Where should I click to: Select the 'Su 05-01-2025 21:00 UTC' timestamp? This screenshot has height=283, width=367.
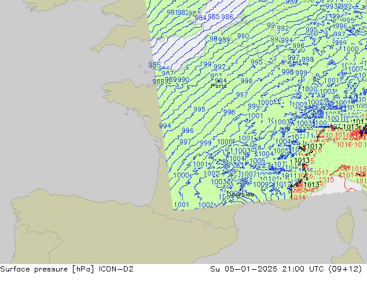[267, 269]
